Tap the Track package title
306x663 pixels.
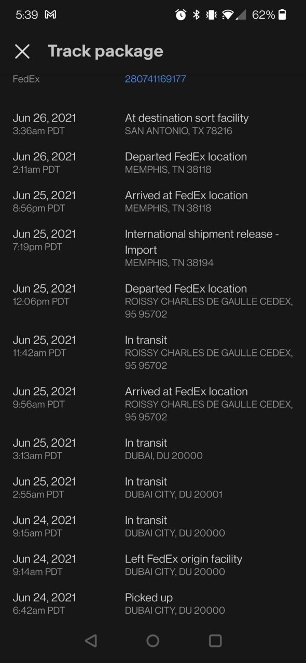tap(105, 51)
